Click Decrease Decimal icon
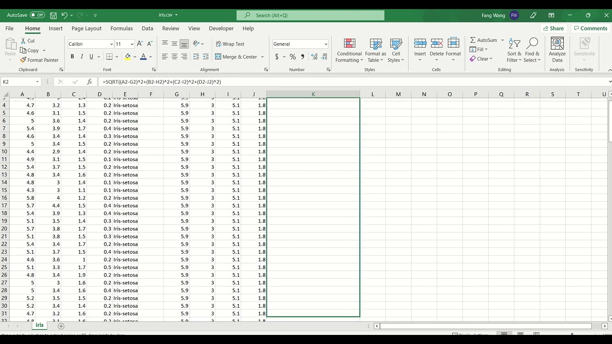Viewport: 612px width, 344px height. (324, 57)
